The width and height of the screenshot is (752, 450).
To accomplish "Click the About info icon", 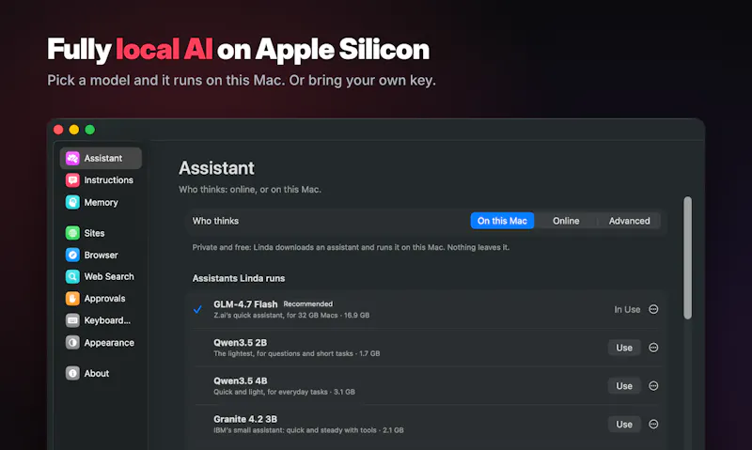I will 72,373.
